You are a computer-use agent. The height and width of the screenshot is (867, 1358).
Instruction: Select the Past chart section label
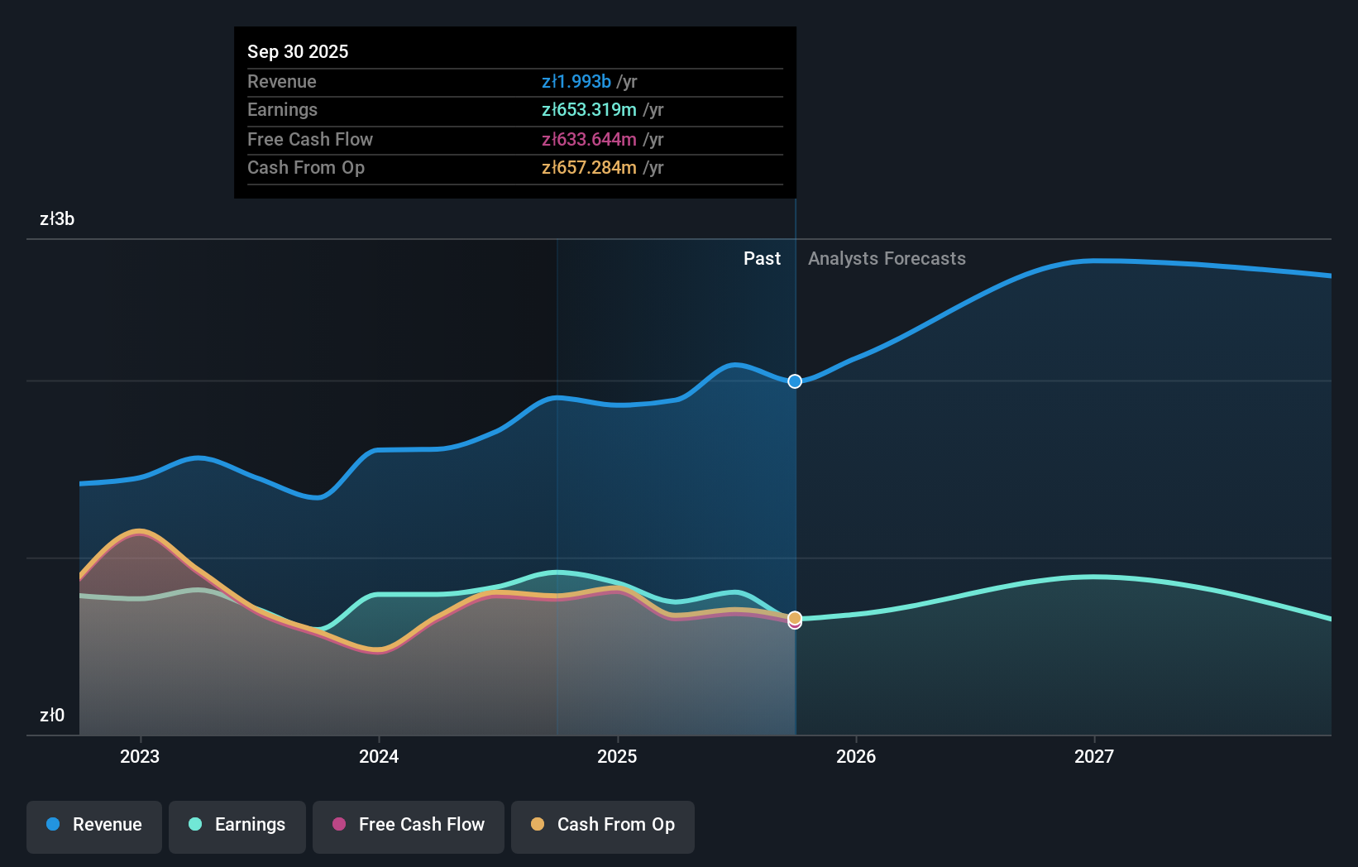coord(762,258)
